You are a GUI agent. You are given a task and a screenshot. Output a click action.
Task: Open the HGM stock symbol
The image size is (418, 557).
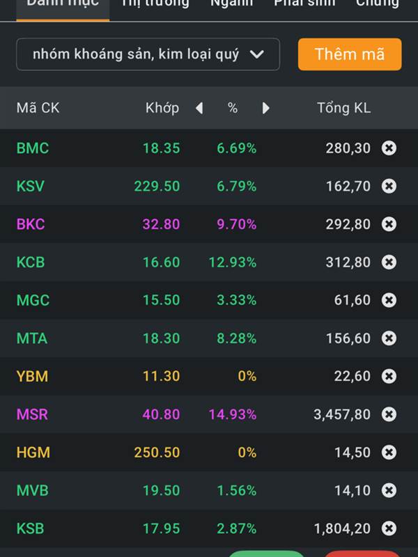coord(33,453)
